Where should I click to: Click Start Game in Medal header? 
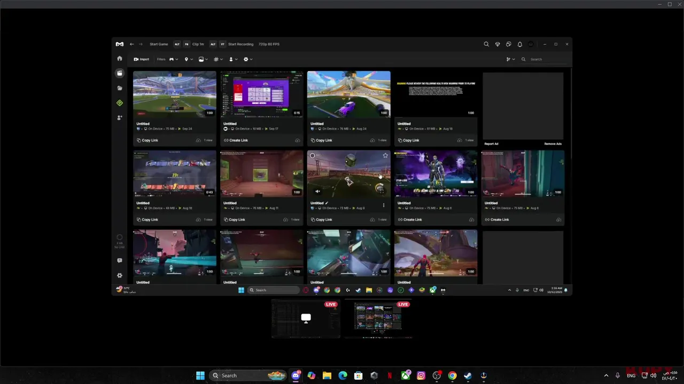pyautogui.click(x=159, y=44)
